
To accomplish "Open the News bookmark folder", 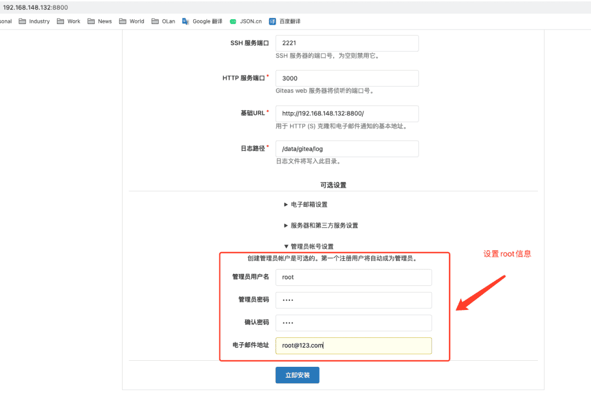I will 100,21.
